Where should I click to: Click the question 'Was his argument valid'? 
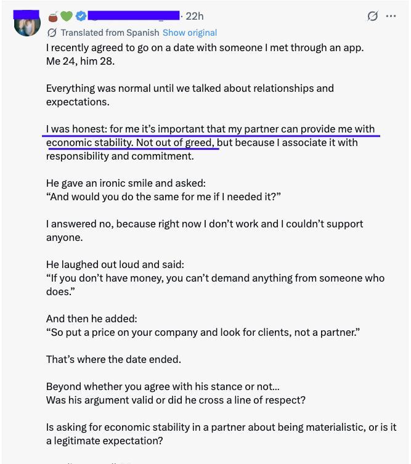[x=176, y=400]
